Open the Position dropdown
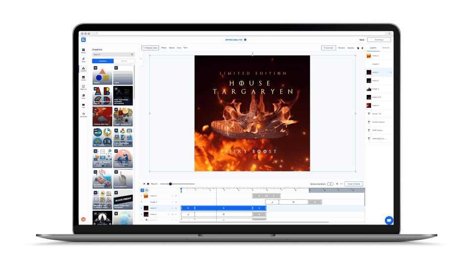The width and height of the screenshot is (475, 267). coord(341,48)
